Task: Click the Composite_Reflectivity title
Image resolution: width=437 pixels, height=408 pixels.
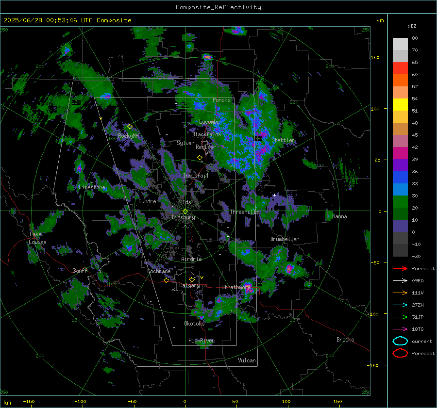Action: coord(218,7)
